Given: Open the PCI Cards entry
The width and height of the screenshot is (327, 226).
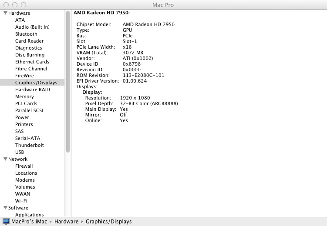Looking at the screenshot, I should (x=26, y=103).
